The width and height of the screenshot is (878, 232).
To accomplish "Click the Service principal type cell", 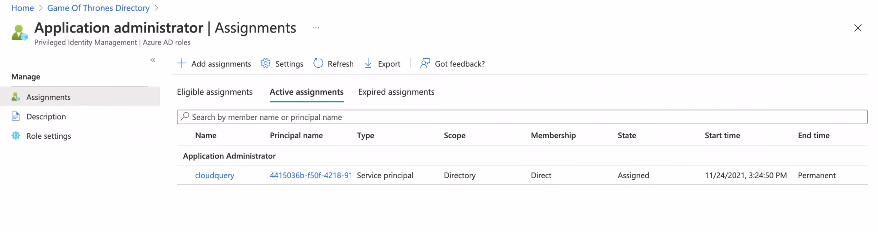I will coord(385,175).
